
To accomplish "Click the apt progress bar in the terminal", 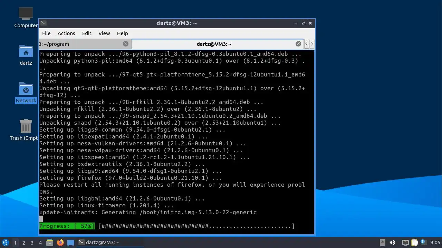I will click(x=196, y=226).
